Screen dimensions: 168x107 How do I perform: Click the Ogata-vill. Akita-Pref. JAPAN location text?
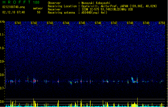[x=119, y=6]
